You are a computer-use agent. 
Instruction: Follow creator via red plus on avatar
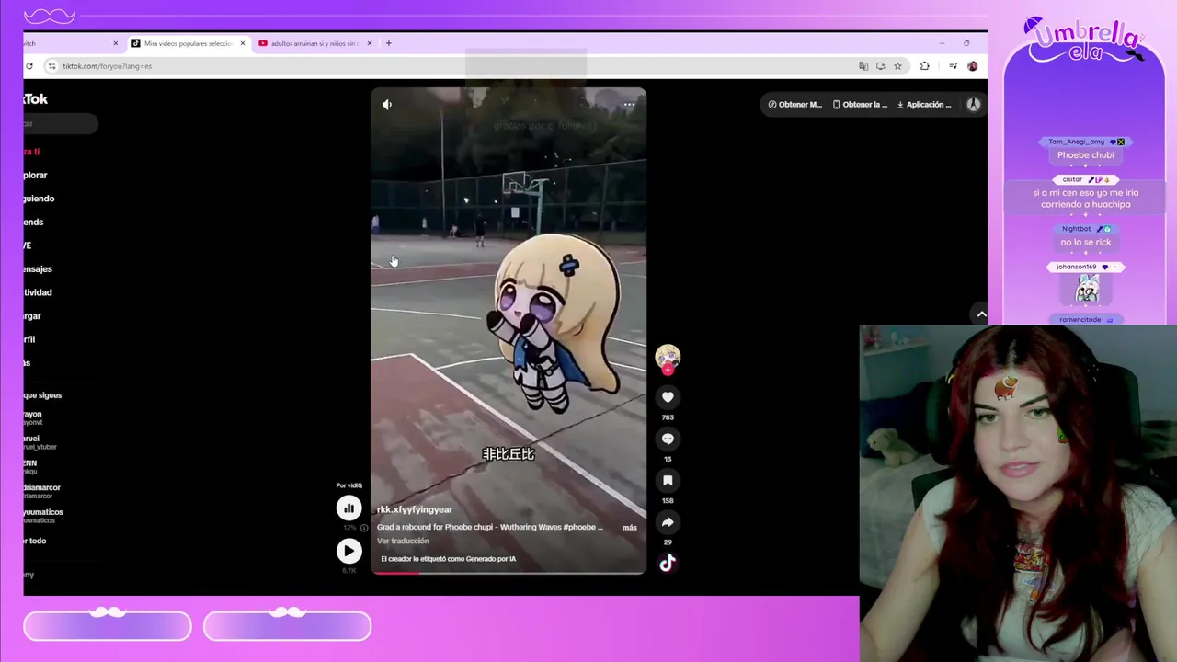click(x=668, y=370)
